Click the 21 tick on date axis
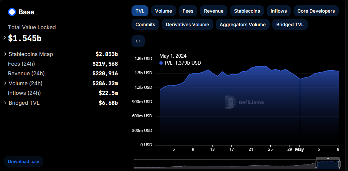Screen dimensions: 348x171 [251, 149]
